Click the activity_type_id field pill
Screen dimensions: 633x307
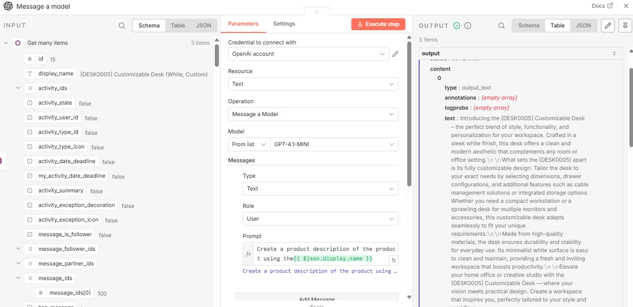[52, 132]
